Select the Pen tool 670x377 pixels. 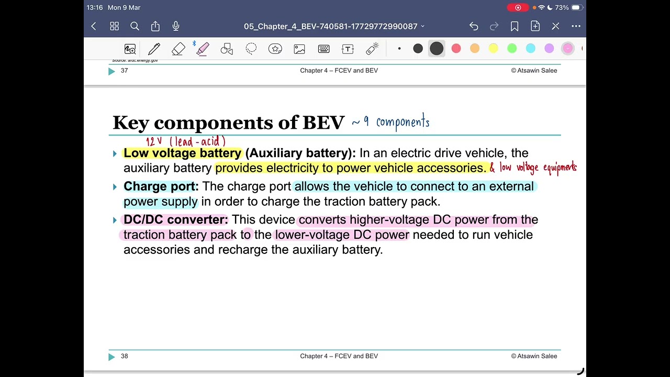click(154, 49)
